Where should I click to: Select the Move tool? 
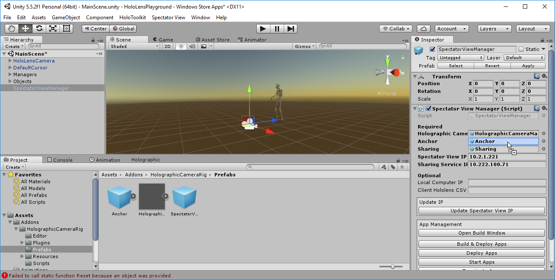pos(26,29)
